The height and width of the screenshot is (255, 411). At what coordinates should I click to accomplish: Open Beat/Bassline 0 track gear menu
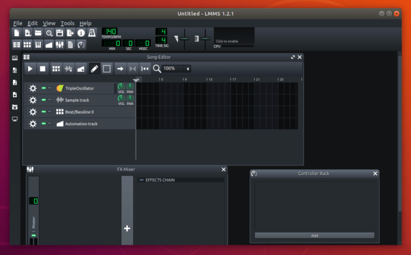(x=33, y=112)
